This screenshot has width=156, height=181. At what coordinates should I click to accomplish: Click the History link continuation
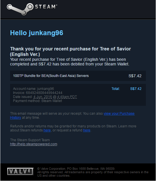point(16,118)
